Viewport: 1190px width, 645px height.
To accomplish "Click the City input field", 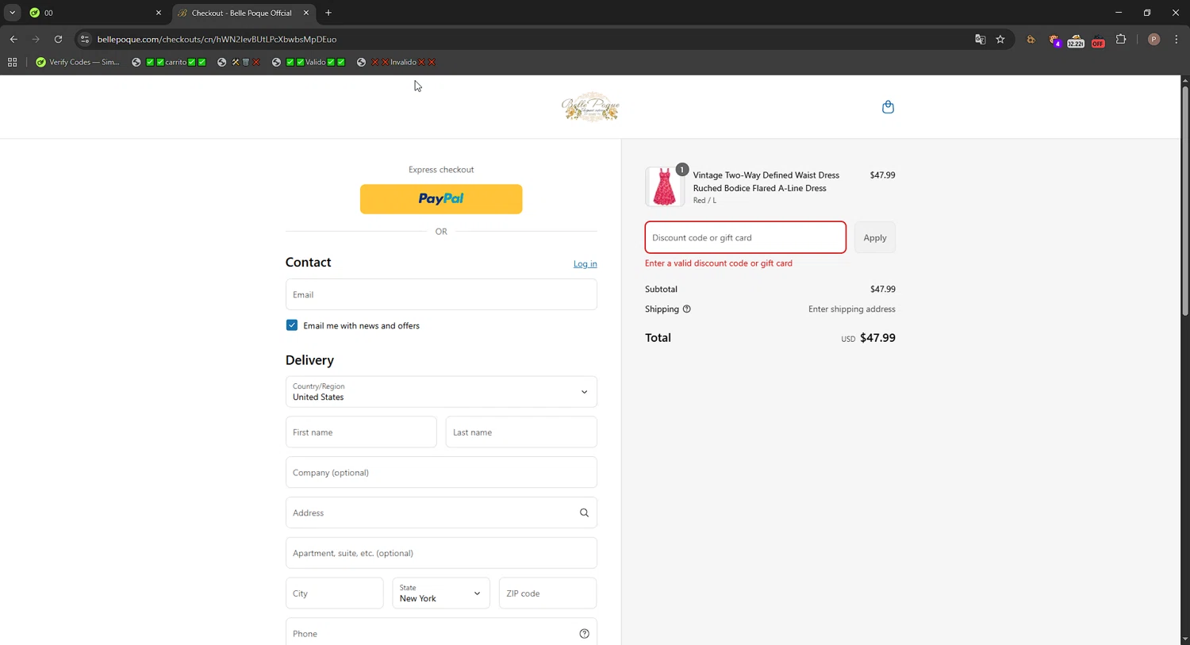I will pyautogui.click(x=335, y=593).
